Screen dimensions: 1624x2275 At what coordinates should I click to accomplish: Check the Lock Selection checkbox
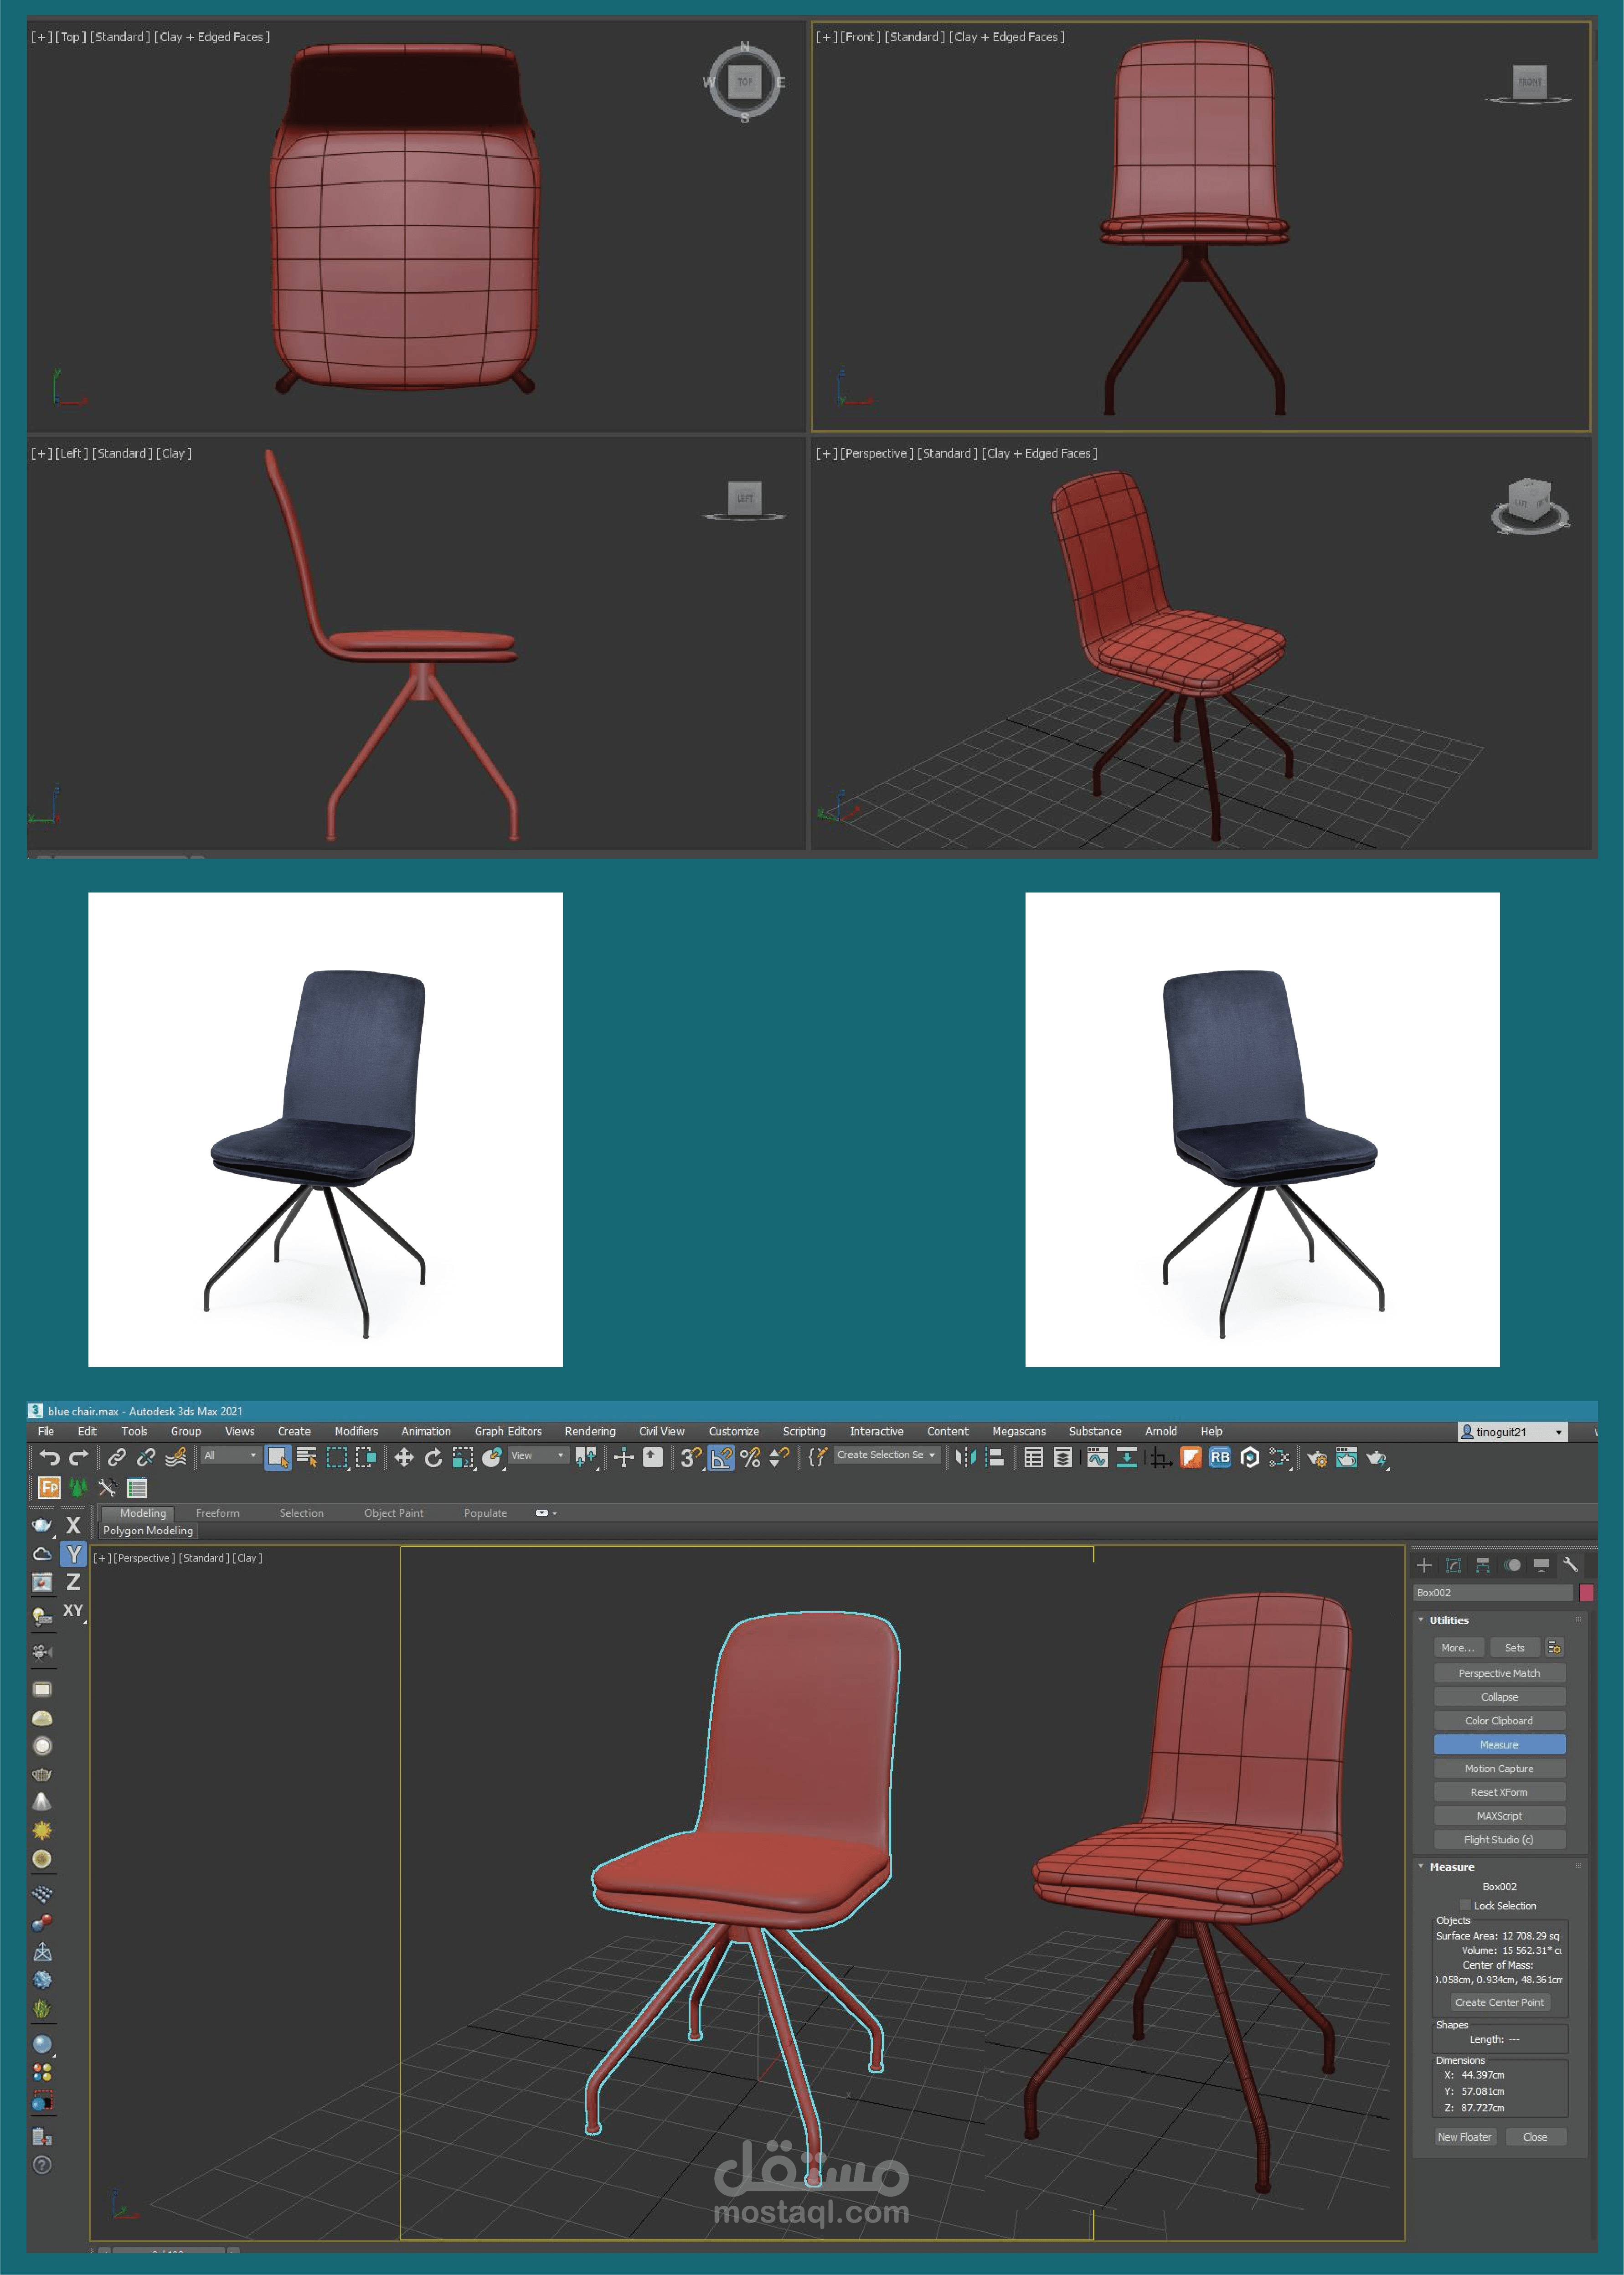click(1466, 1905)
